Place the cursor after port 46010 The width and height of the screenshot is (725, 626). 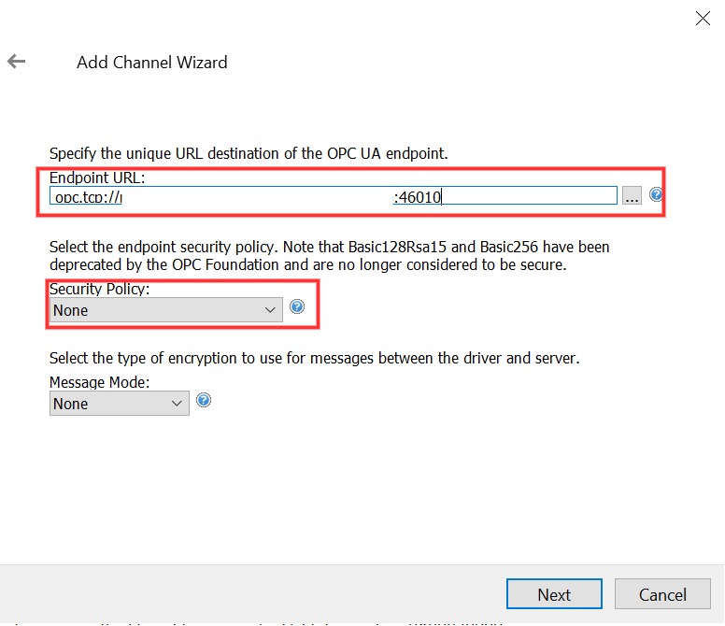(443, 196)
